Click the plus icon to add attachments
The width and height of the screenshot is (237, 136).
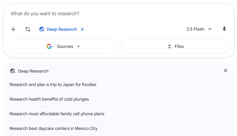(x=13, y=29)
